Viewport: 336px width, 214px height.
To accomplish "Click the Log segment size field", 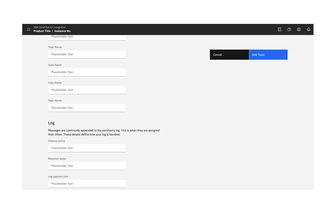I will (x=87, y=184).
